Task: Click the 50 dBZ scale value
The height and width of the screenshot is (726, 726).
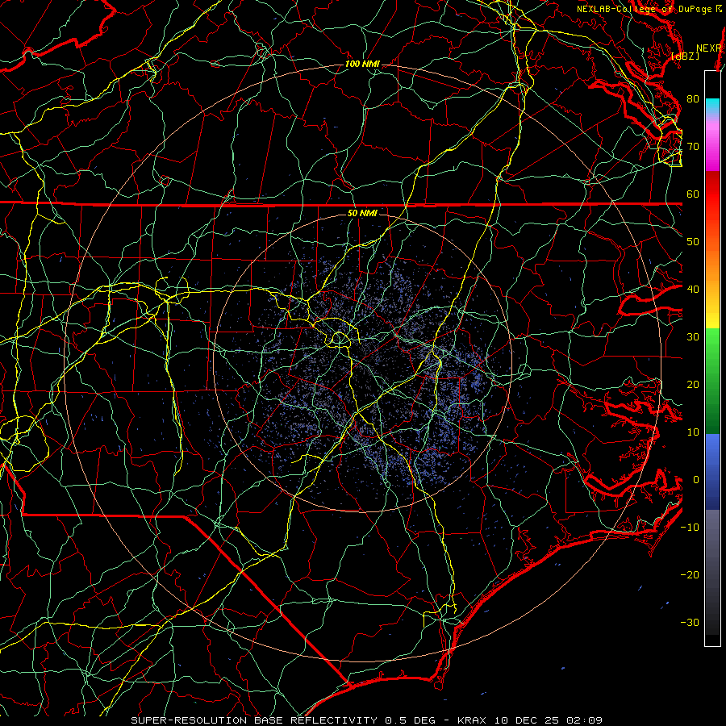Action: (x=693, y=242)
